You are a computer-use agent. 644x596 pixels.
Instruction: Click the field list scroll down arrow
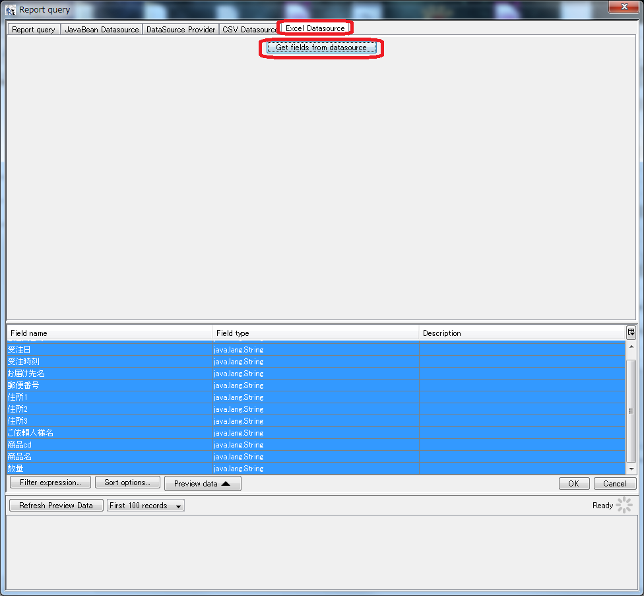[x=631, y=469]
